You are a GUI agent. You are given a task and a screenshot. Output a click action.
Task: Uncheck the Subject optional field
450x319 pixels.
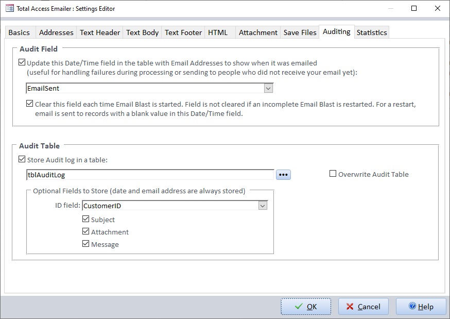85,219
